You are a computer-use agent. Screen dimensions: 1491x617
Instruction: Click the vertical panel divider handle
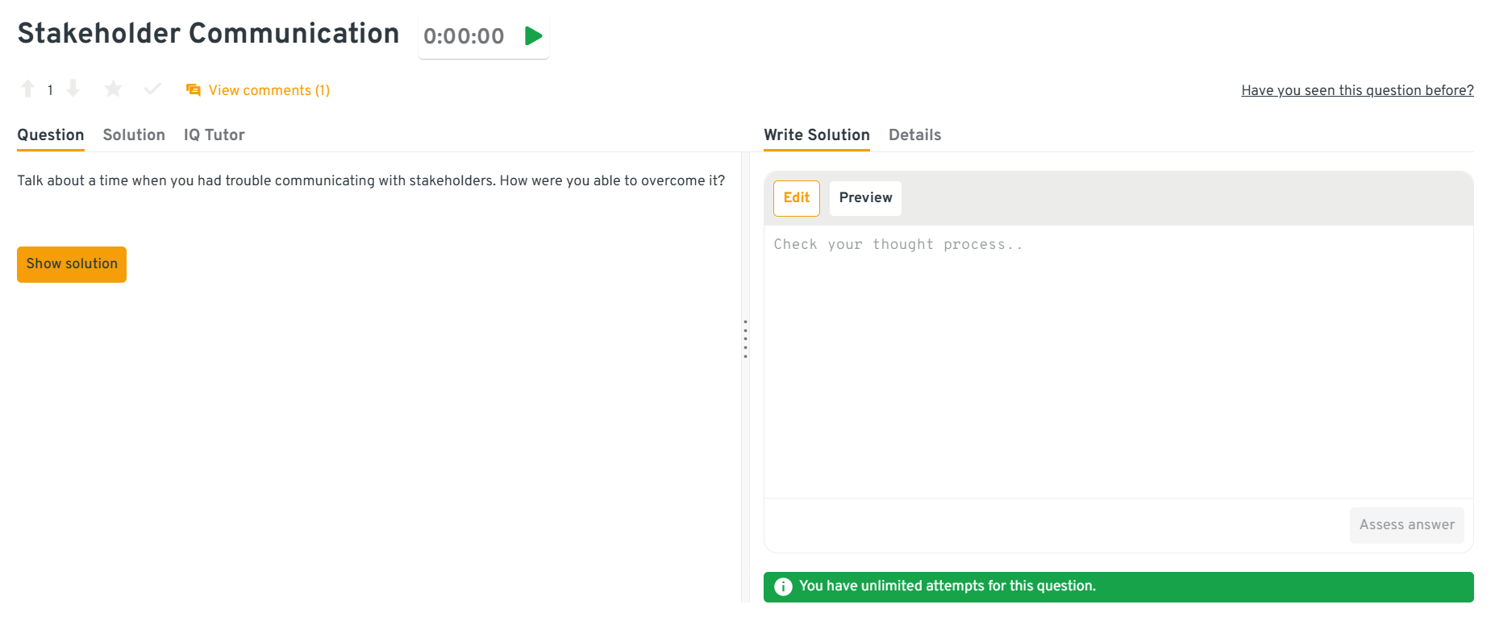click(745, 339)
